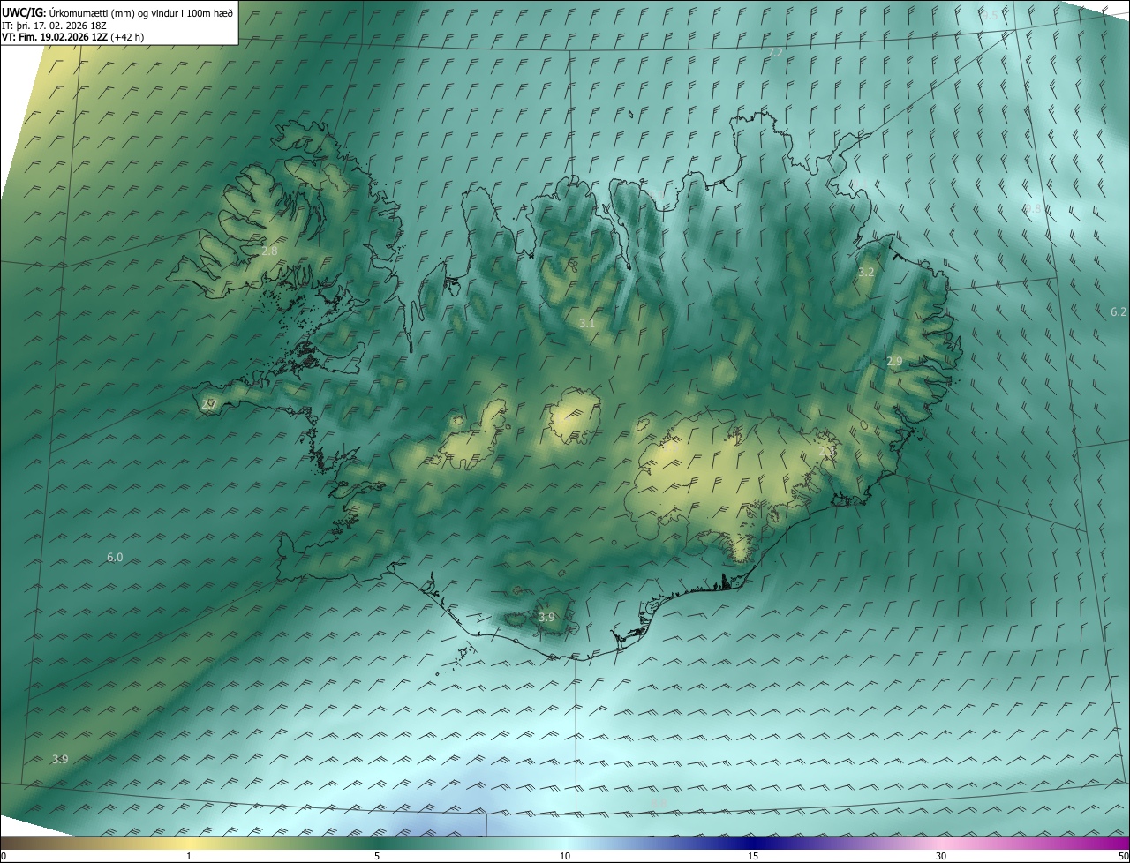
Task: Click the 3.2 value in northeast Iceland
Action: tap(866, 273)
